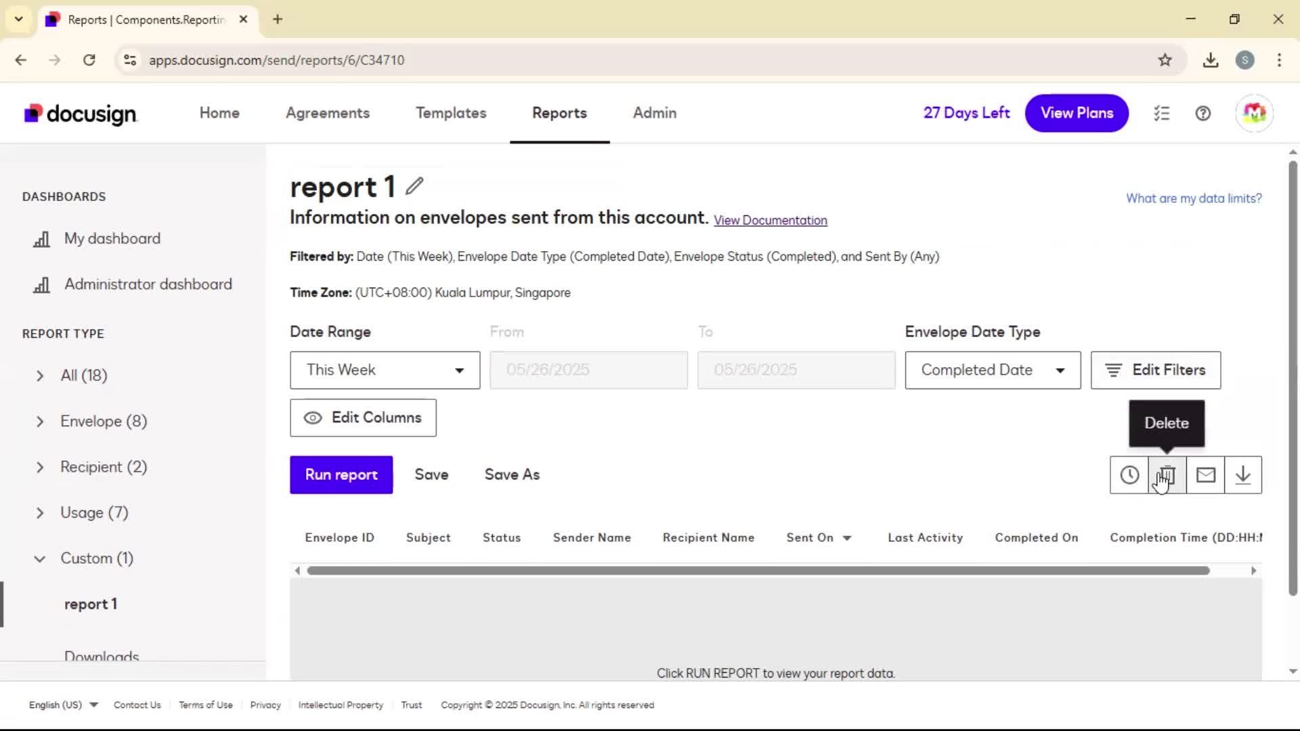
Task: Open the tab search dropdown arrow
Action: (x=19, y=19)
